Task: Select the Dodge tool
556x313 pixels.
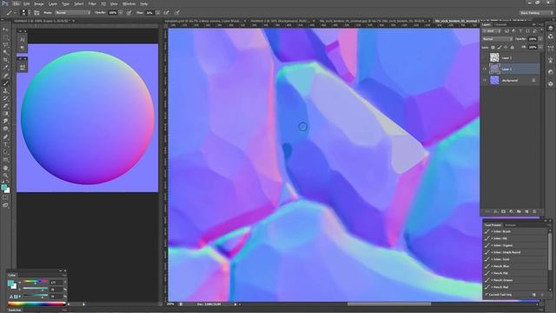Action: [5, 129]
